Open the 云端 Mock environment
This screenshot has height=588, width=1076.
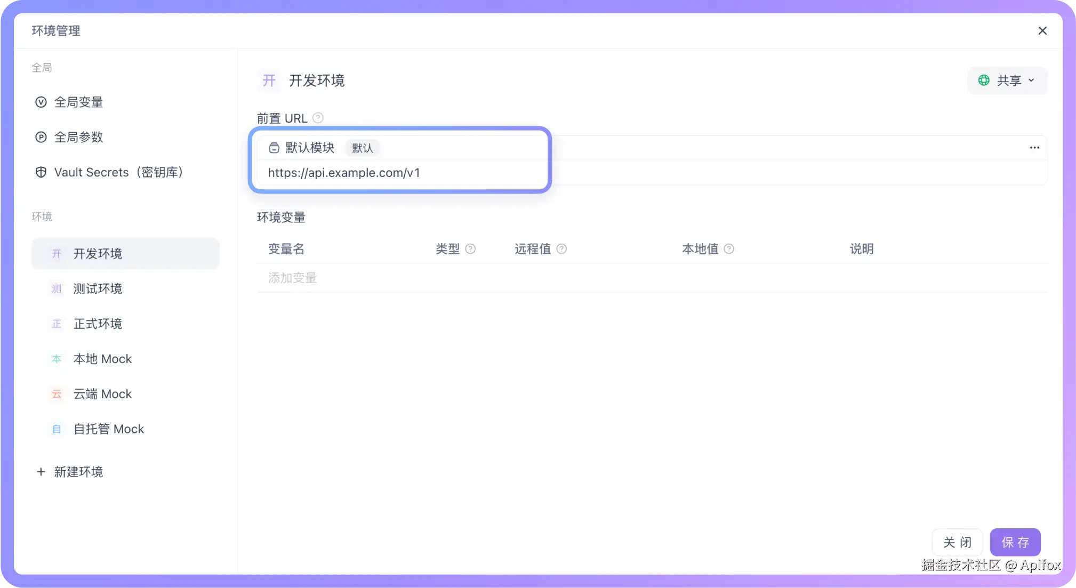[102, 394]
